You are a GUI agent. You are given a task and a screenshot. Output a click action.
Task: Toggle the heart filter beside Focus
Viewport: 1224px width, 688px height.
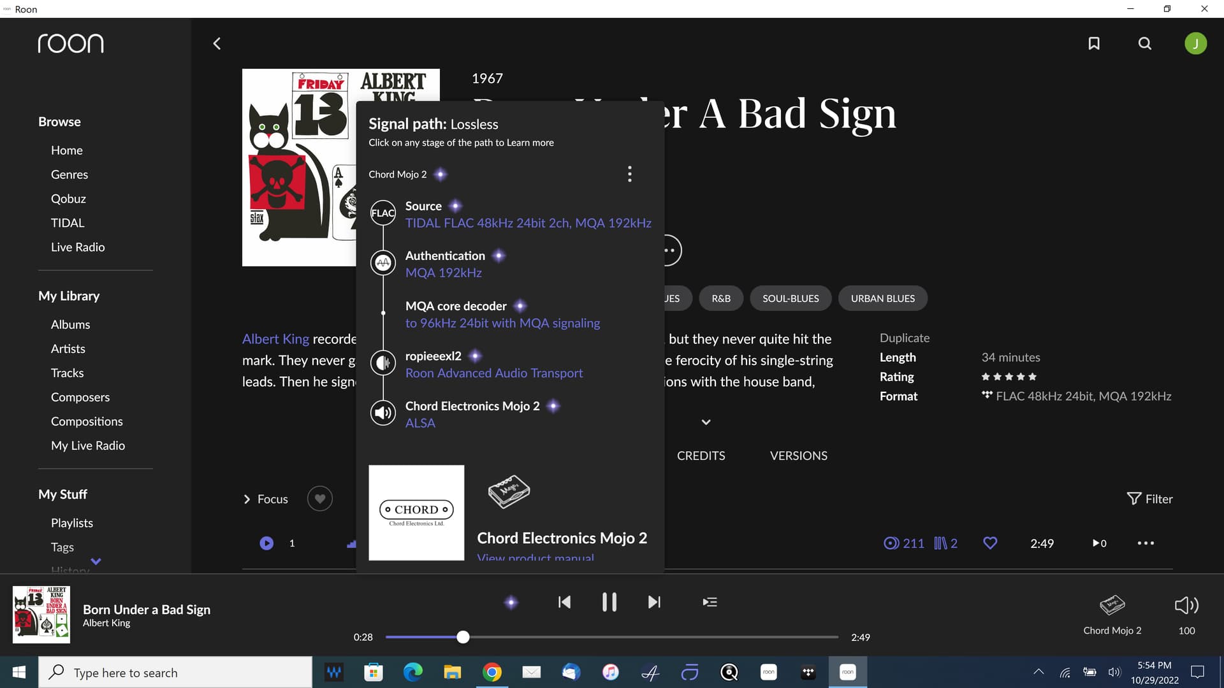(x=320, y=498)
